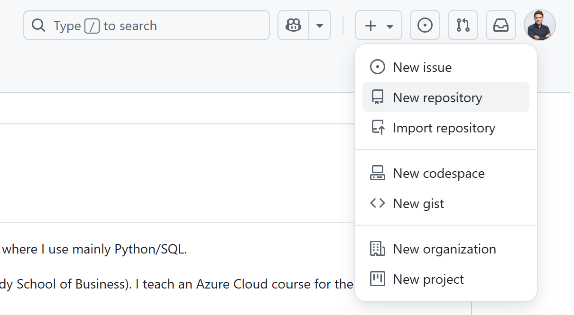Open the Copilot chat icon

pos(293,26)
